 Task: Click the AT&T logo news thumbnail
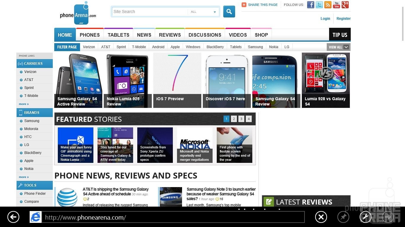pyautogui.click(x=67, y=197)
